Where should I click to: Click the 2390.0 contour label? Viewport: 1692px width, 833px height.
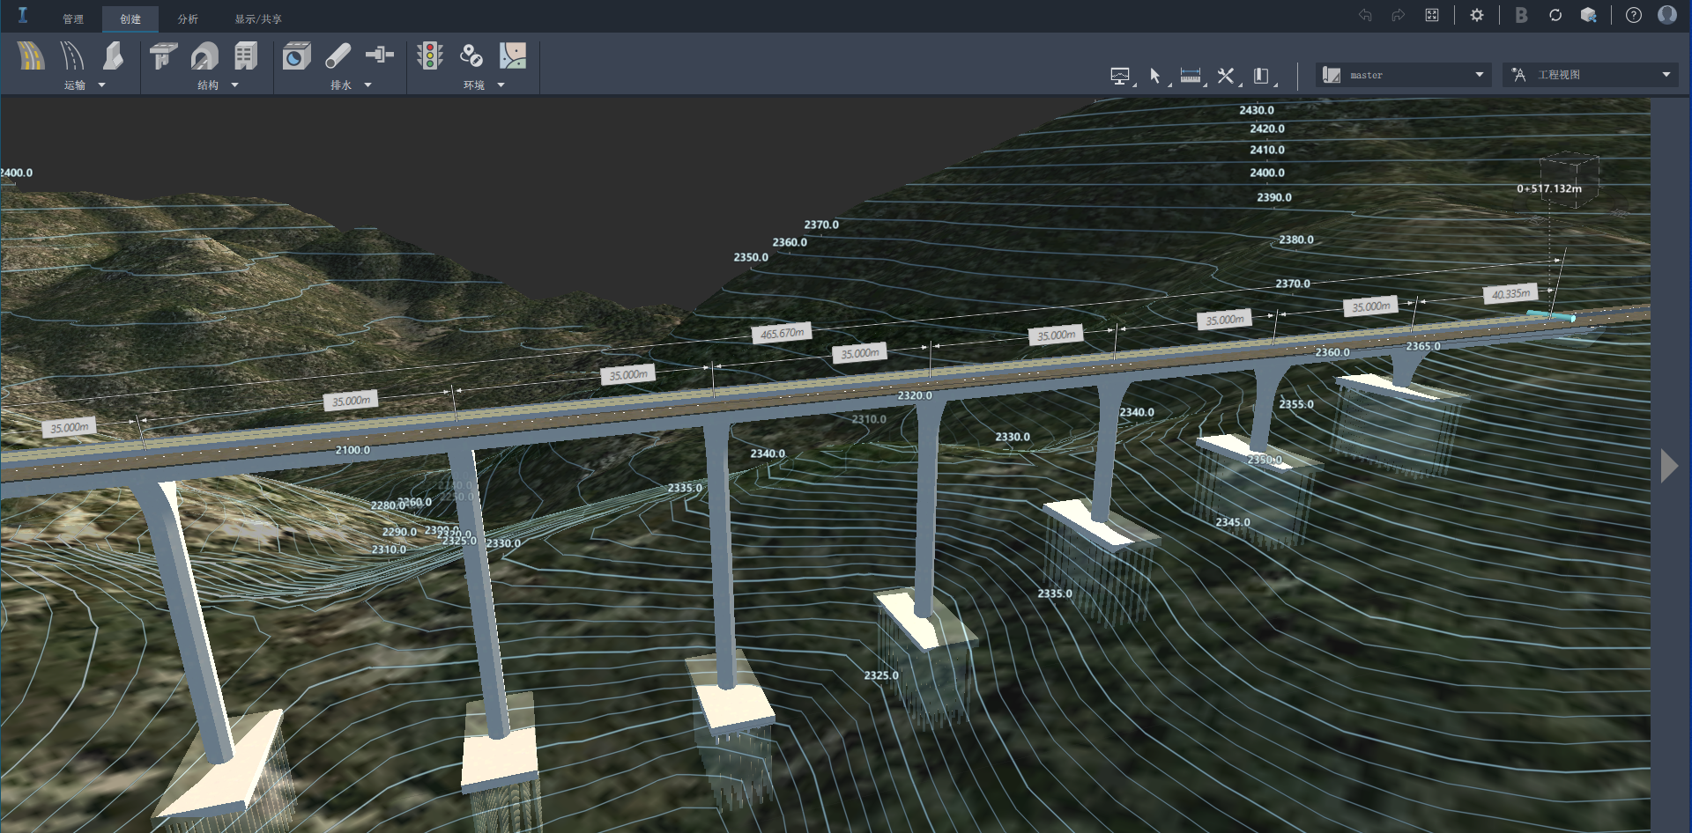coord(1274,197)
